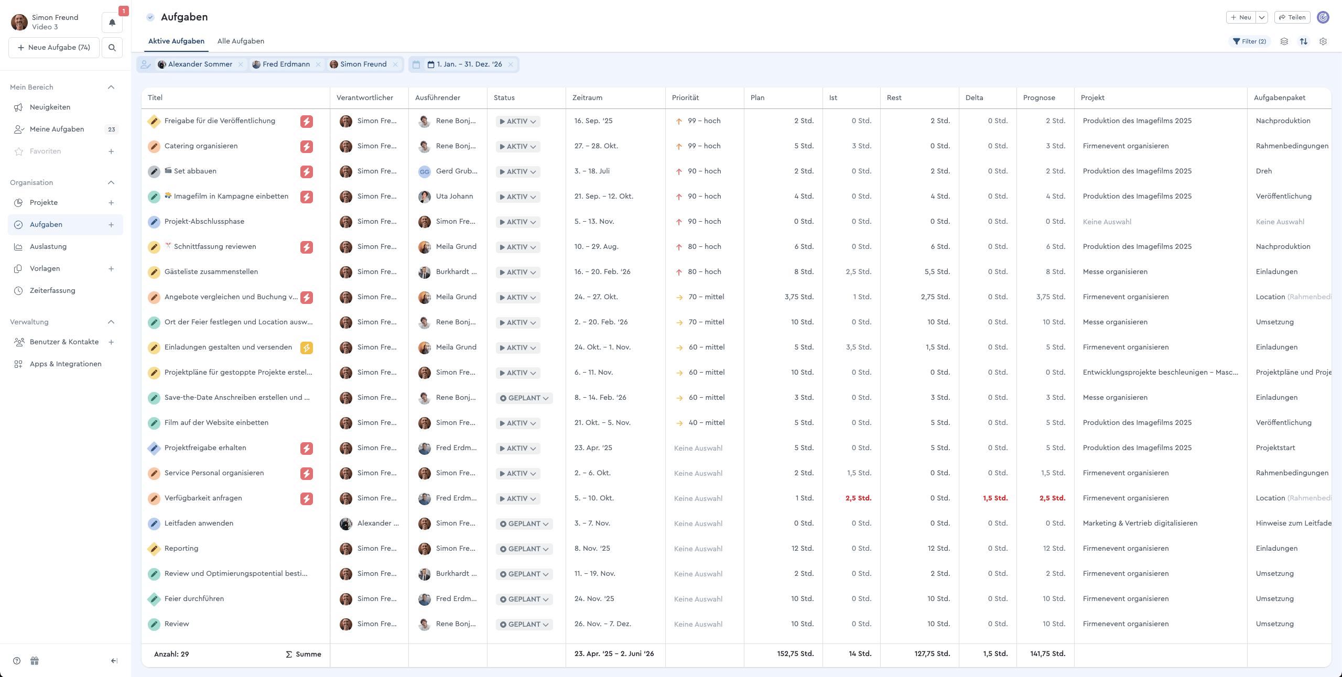Open status dropdown for Reporting task
The height and width of the screenshot is (677, 1342).
coord(524,549)
